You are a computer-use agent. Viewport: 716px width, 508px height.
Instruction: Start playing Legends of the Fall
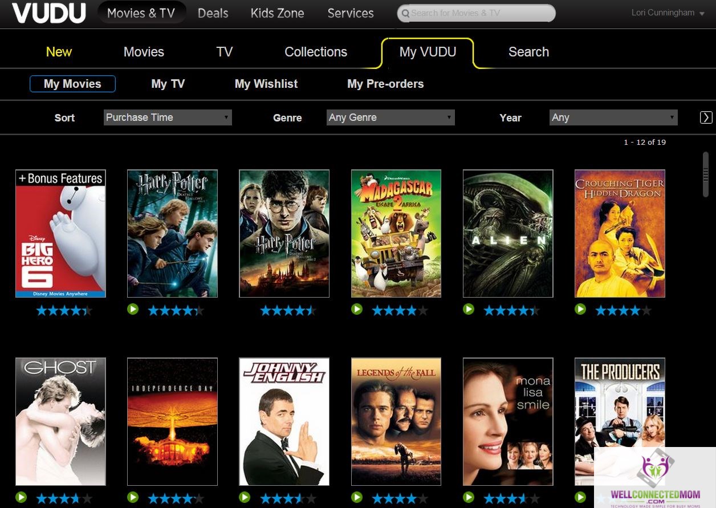click(357, 497)
